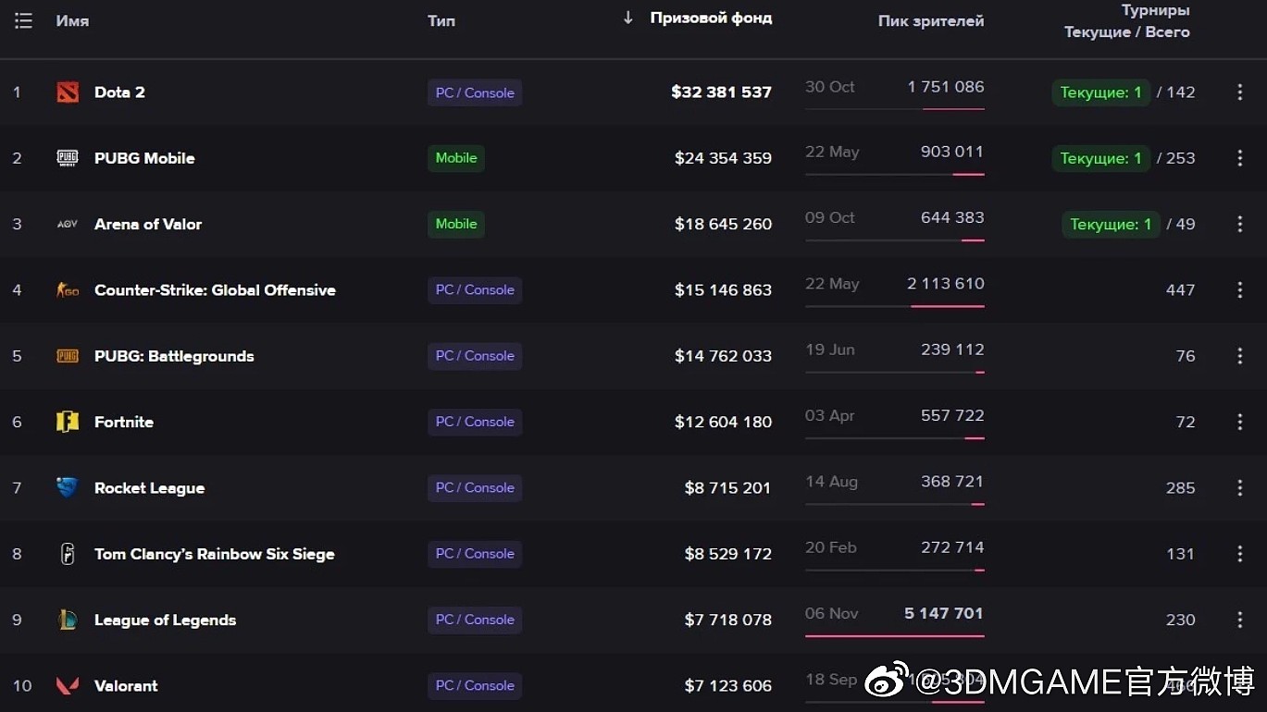Click PC / Console tag in Valorant row

click(475, 686)
